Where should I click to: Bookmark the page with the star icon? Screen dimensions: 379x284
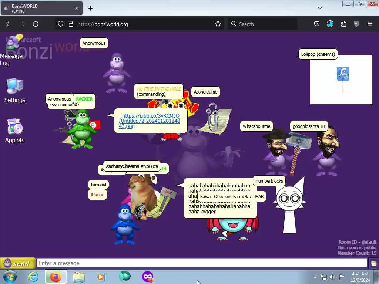click(218, 24)
